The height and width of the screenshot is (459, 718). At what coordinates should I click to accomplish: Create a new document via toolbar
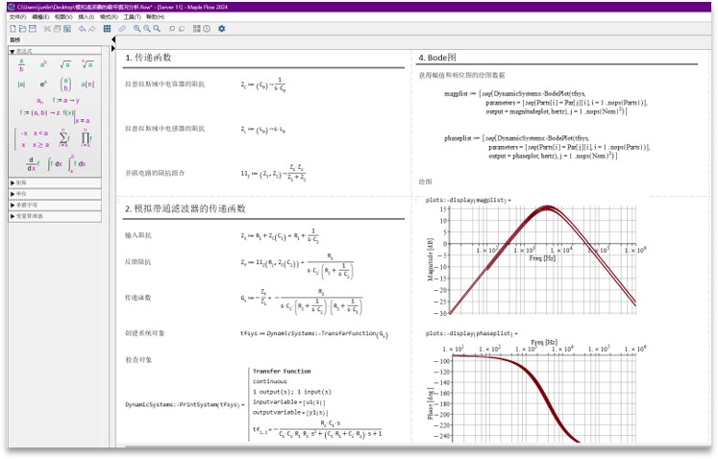click(x=12, y=29)
